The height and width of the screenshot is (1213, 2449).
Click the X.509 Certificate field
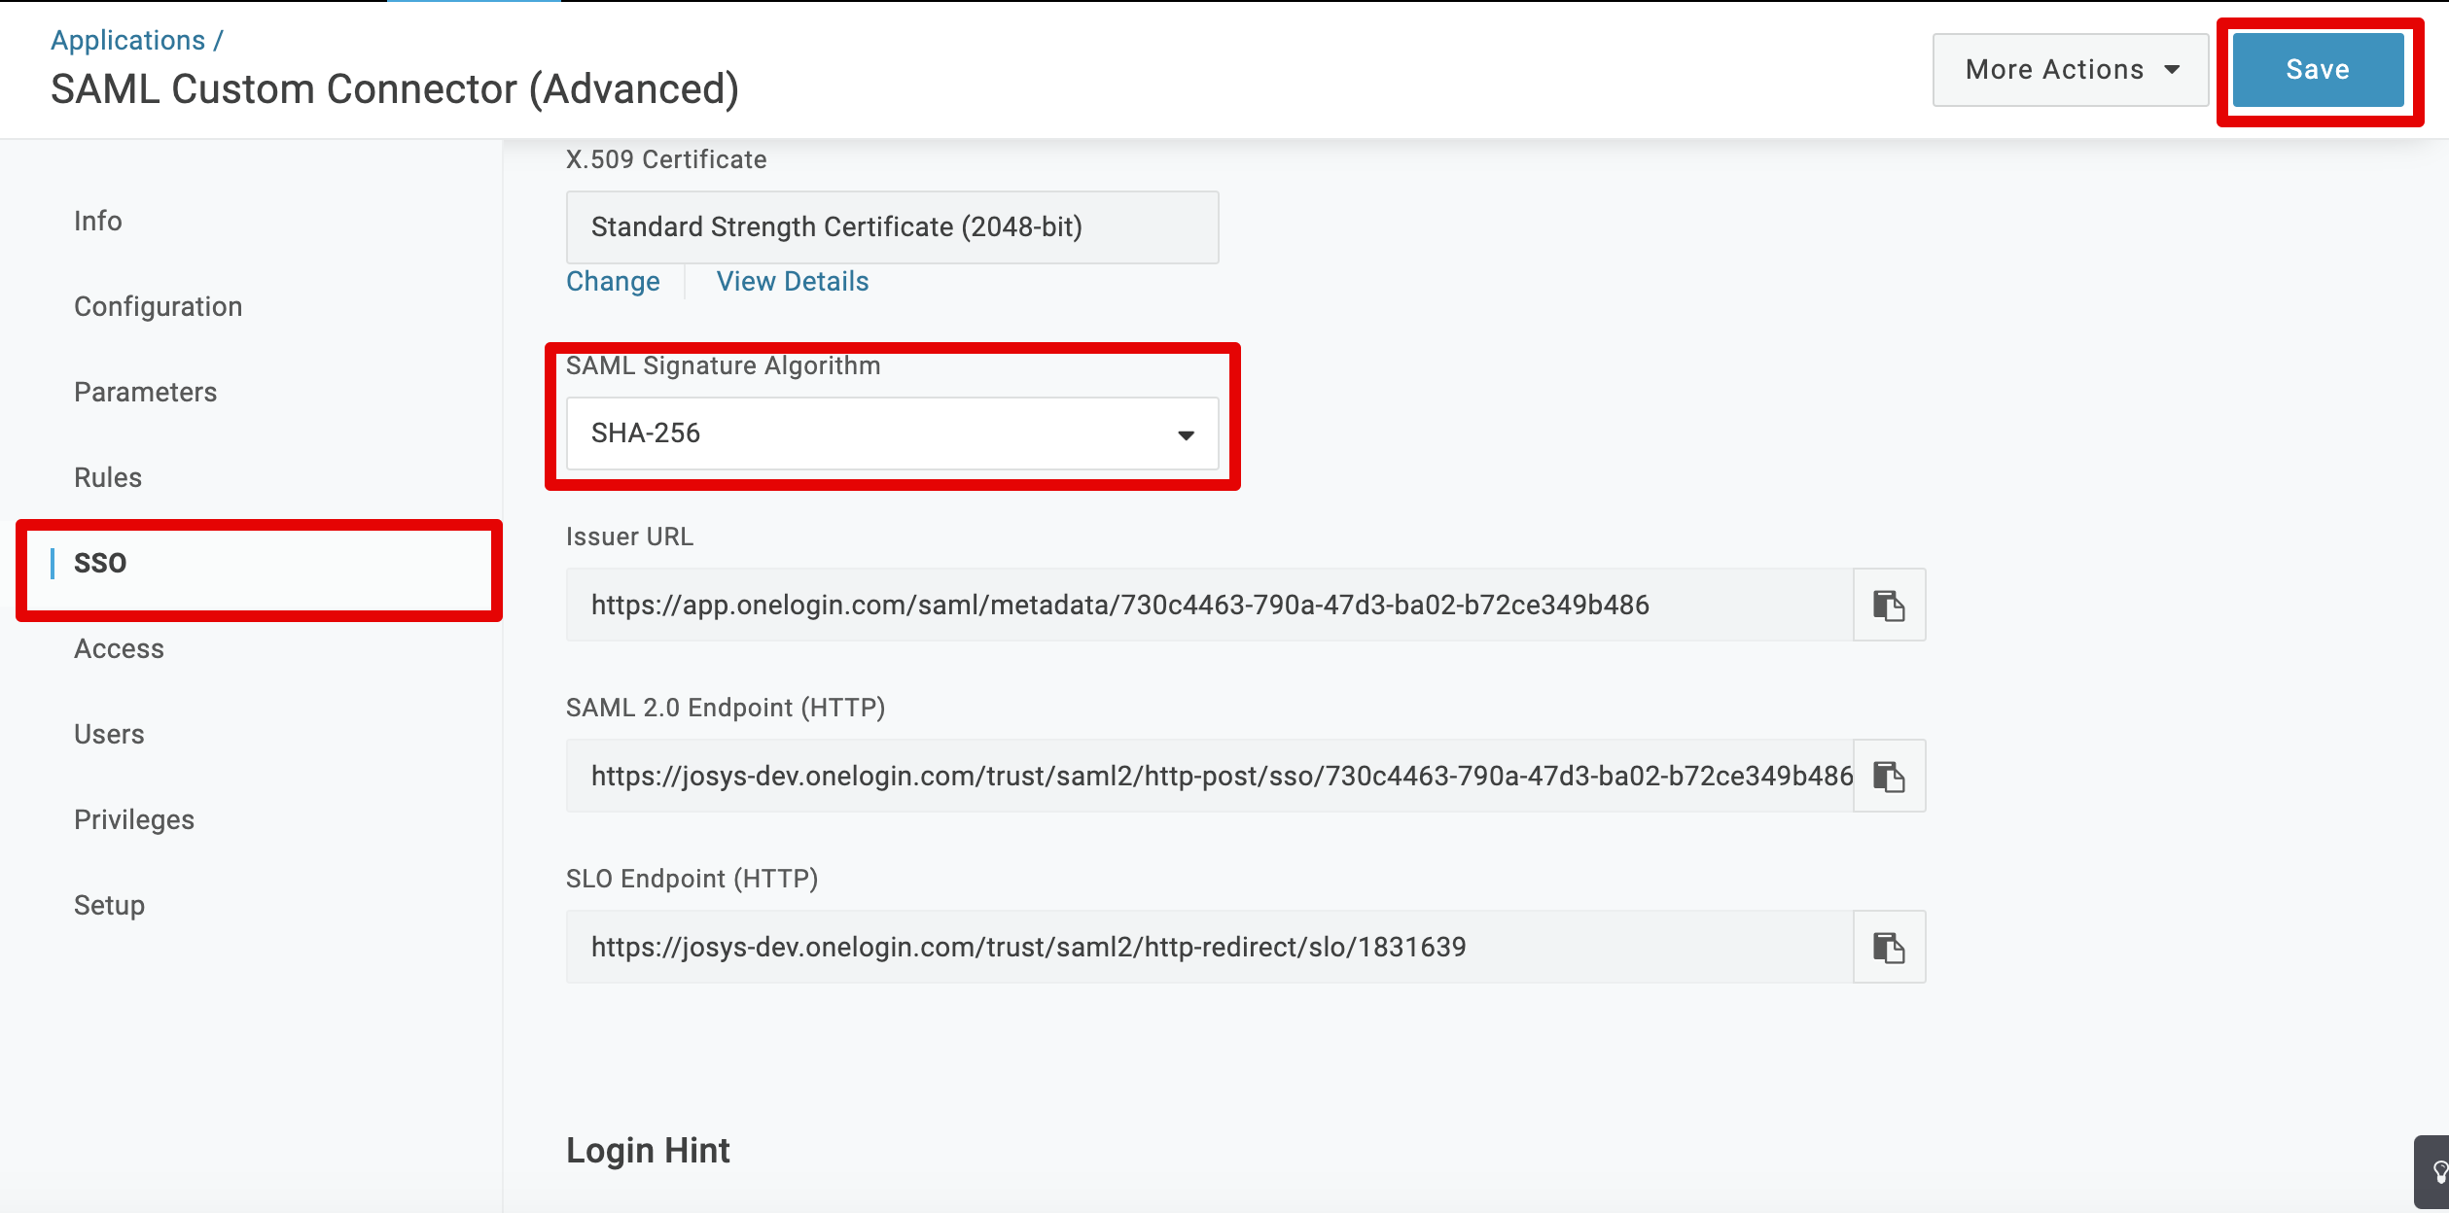(891, 227)
